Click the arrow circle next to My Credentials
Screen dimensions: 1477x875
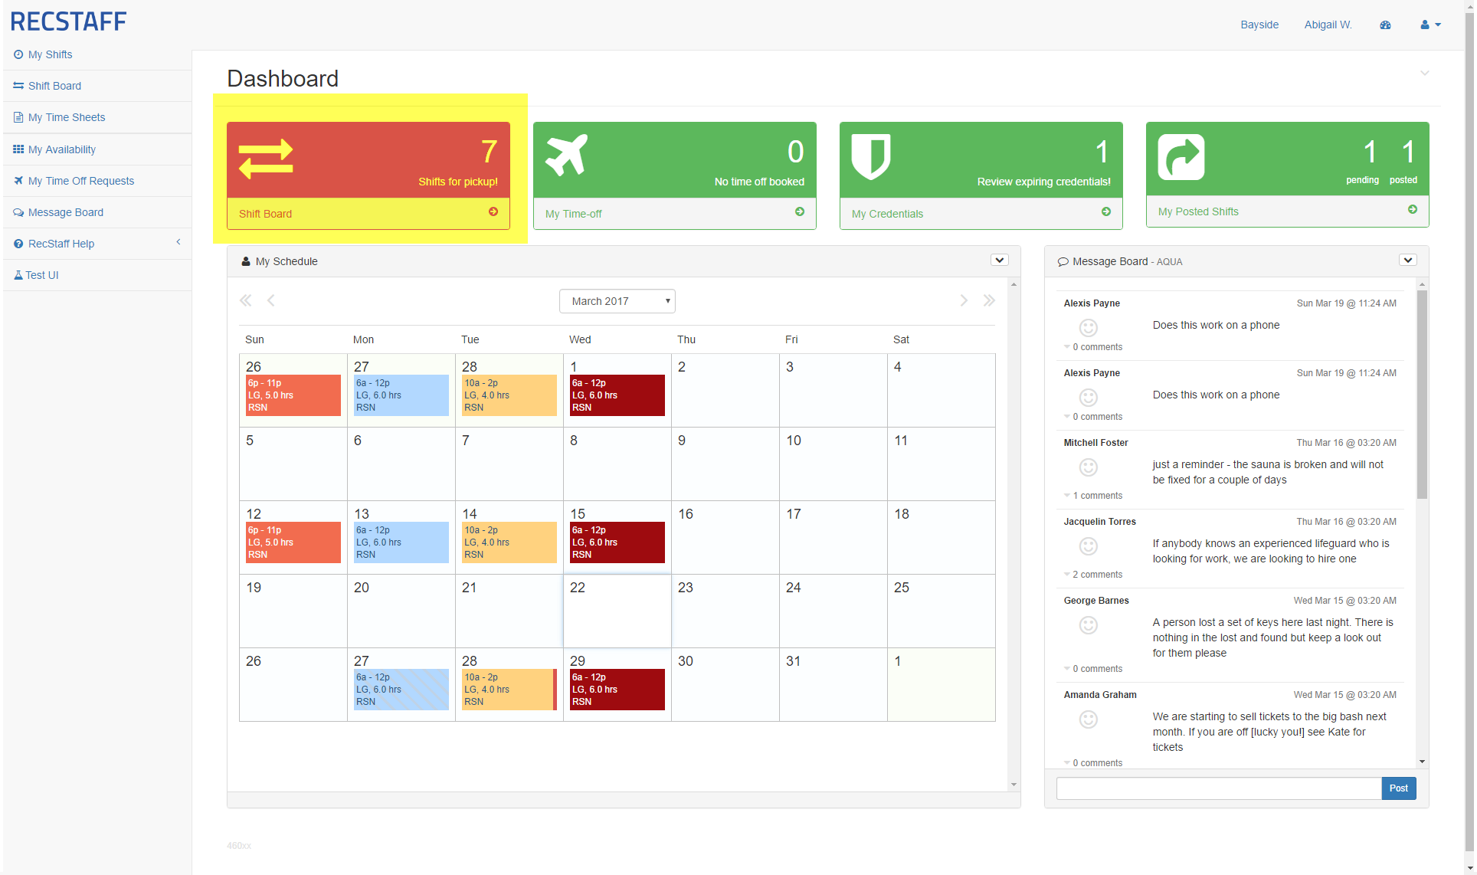[x=1105, y=211]
